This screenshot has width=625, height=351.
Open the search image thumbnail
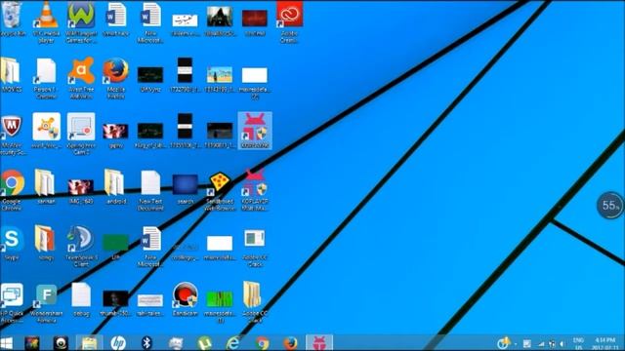tap(186, 189)
